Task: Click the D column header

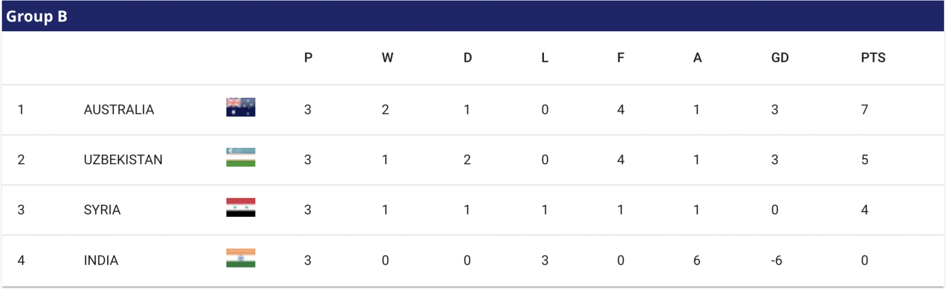Action: point(467,58)
